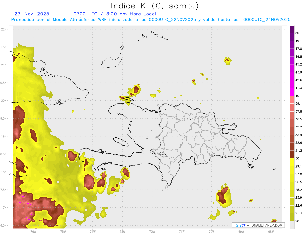Select the date label "23-Nov-2025"
Screen dimensions: 304x235
(x=32, y=14)
